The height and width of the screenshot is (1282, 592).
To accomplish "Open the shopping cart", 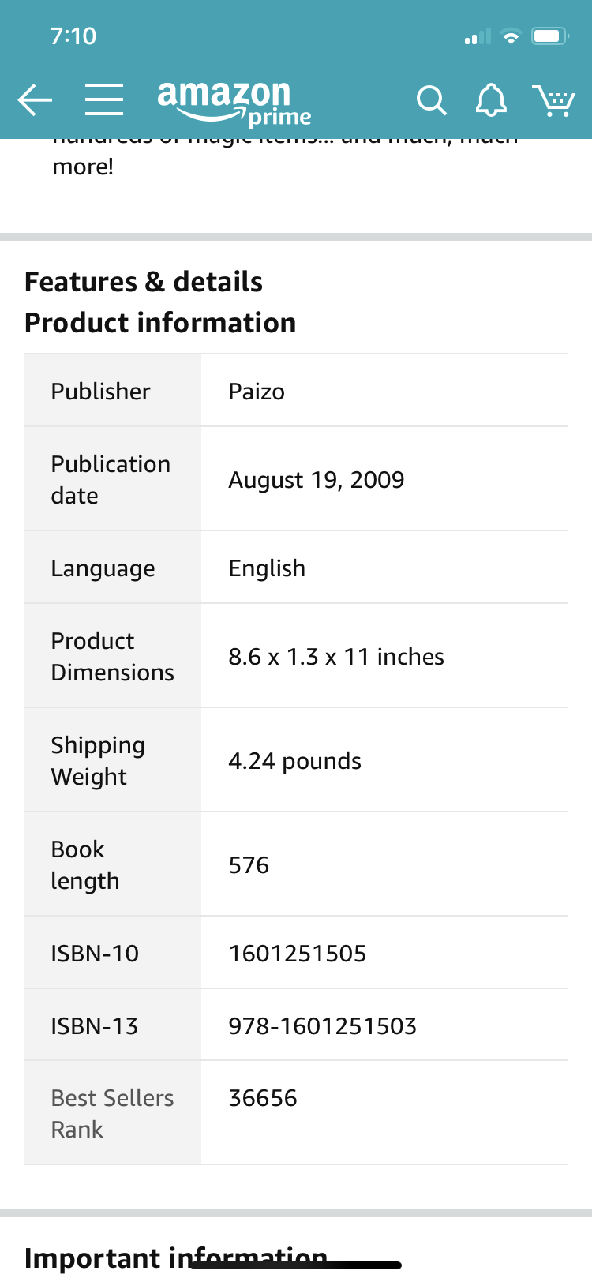I will click(x=554, y=100).
